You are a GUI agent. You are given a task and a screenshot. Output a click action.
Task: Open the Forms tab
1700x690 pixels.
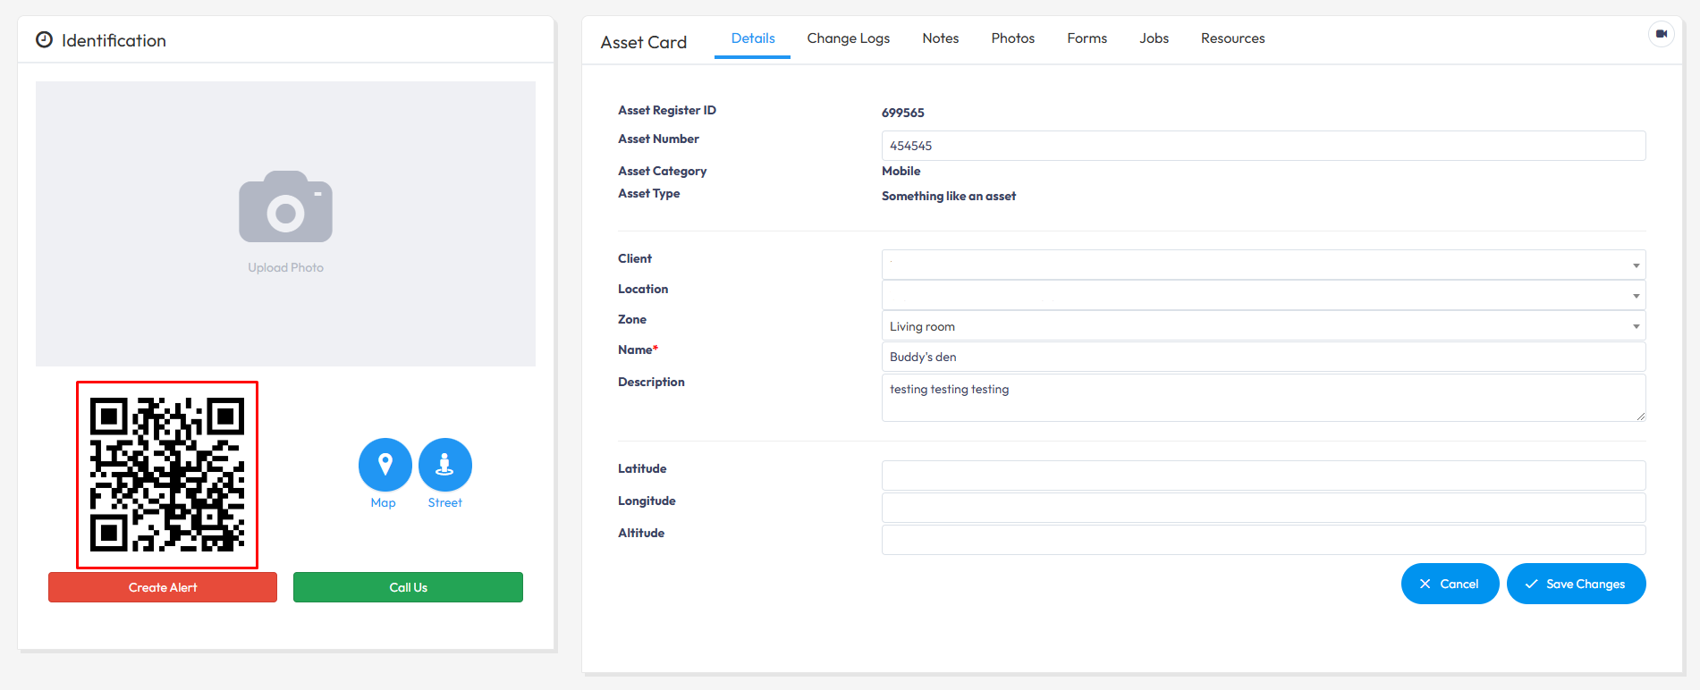coord(1087,38)
